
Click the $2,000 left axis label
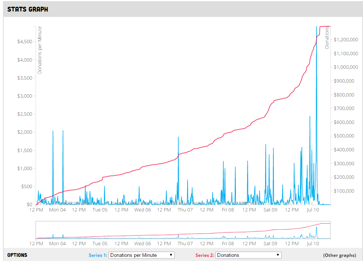[25, 132]
